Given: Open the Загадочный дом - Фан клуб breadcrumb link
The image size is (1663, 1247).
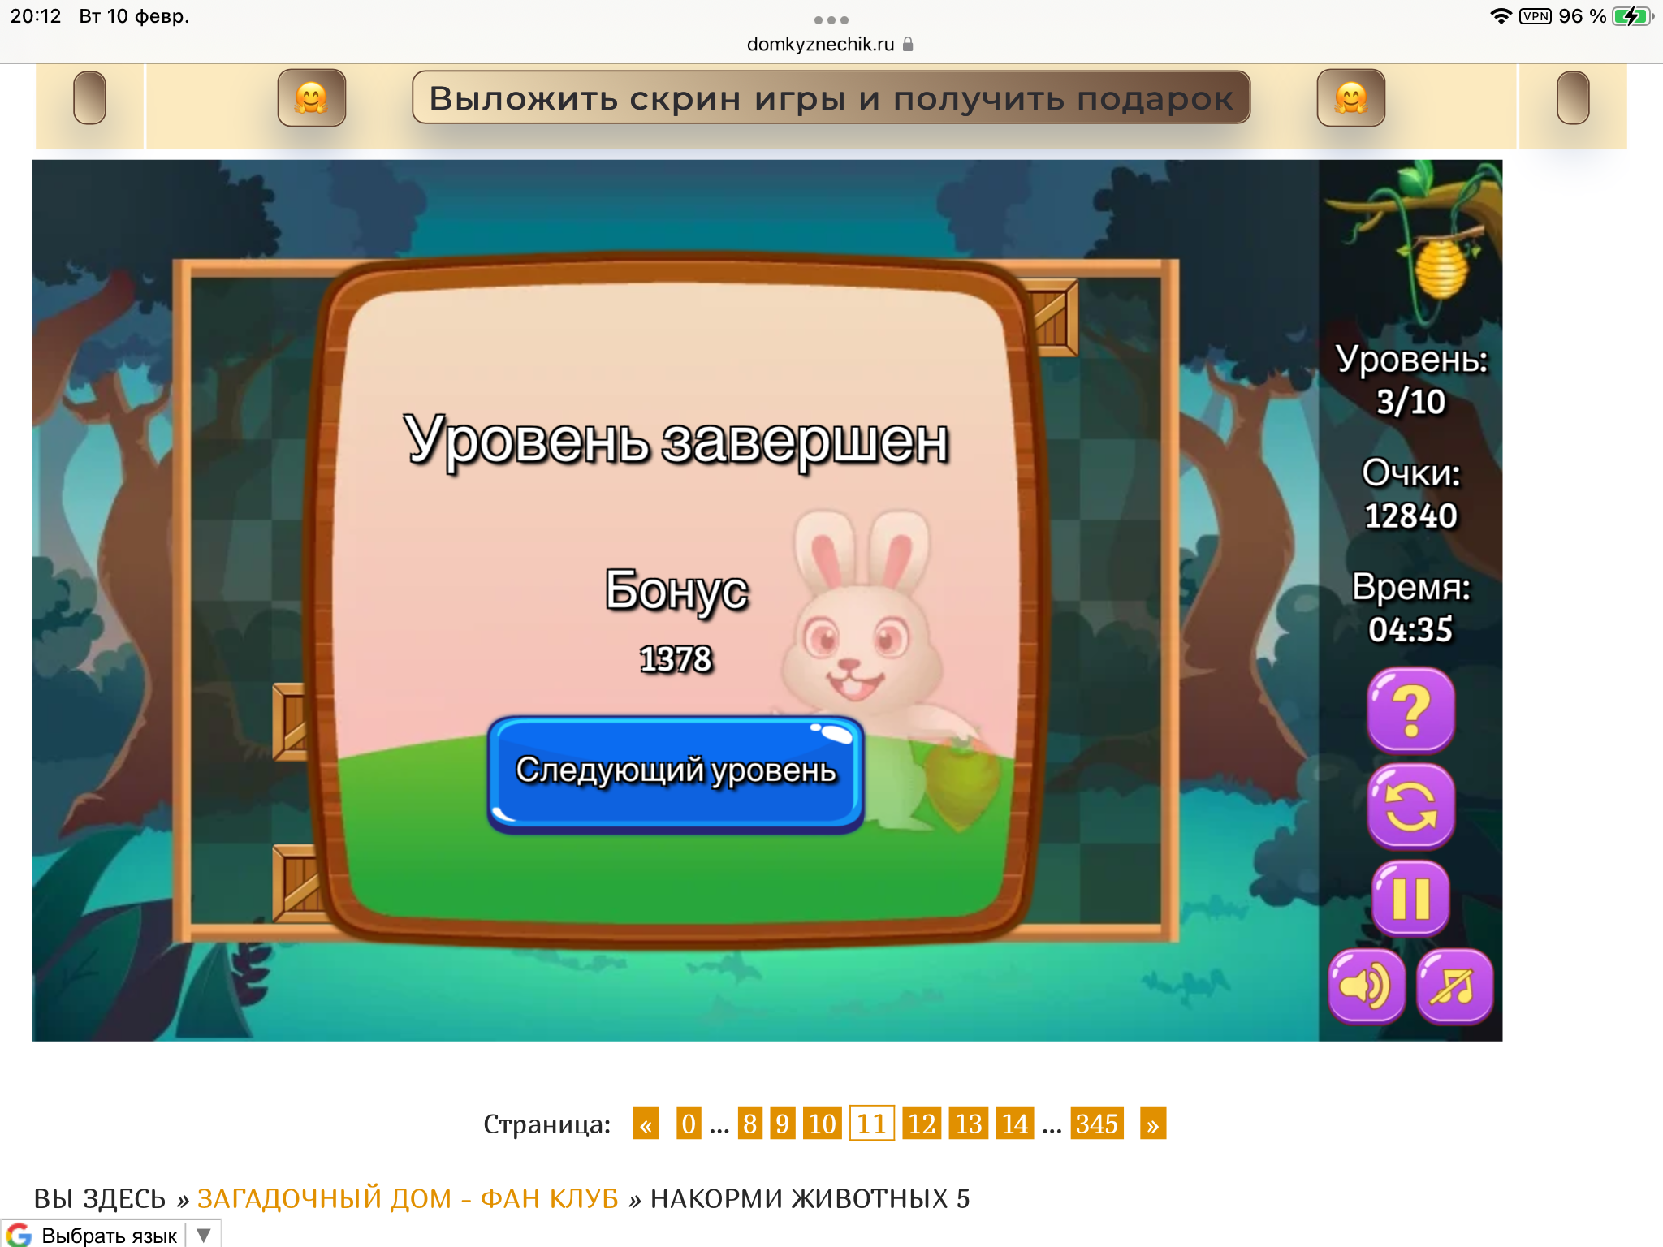Looking at the screenshot, I should pyautogui.click(x=408, y=1198).
